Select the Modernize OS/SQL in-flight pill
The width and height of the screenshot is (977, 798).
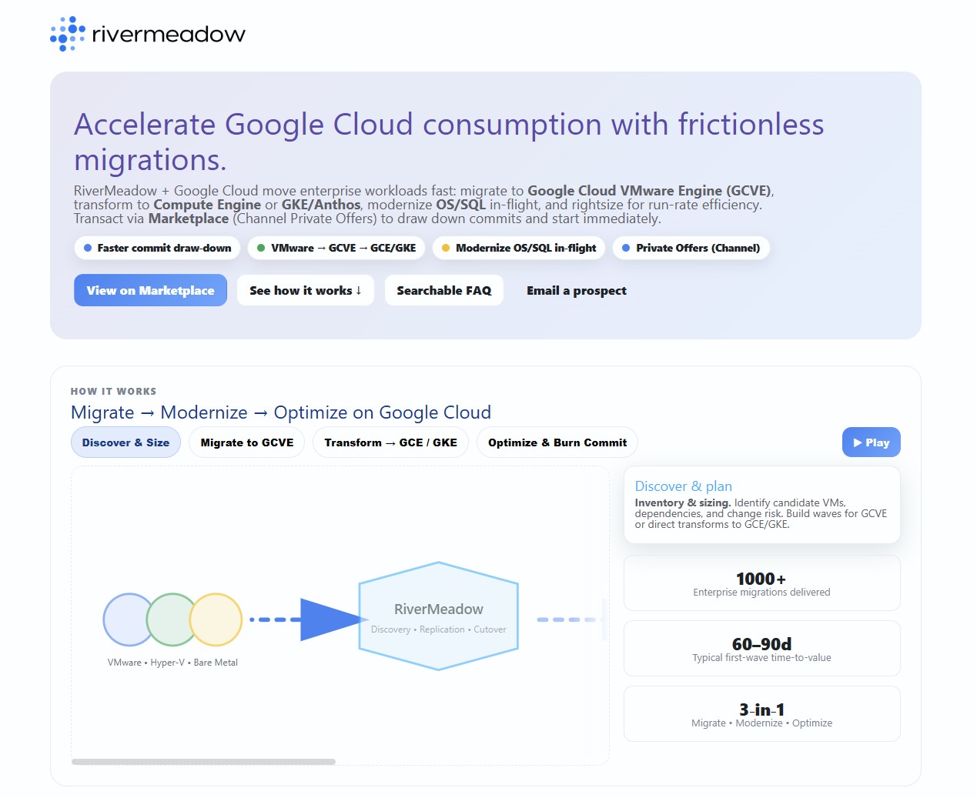pos(519,248)
